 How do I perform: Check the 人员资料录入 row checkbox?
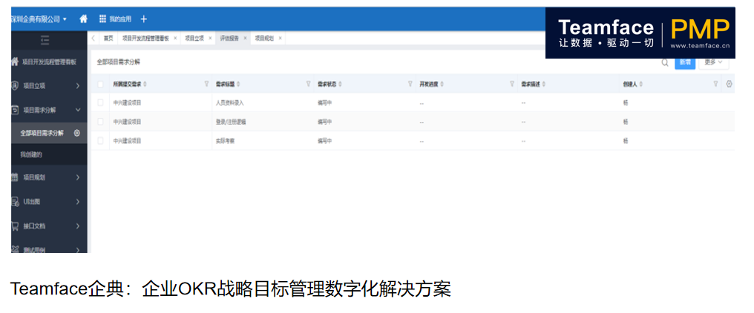pos(101,102)
